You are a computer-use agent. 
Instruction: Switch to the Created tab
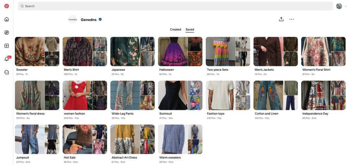[175, 30]
